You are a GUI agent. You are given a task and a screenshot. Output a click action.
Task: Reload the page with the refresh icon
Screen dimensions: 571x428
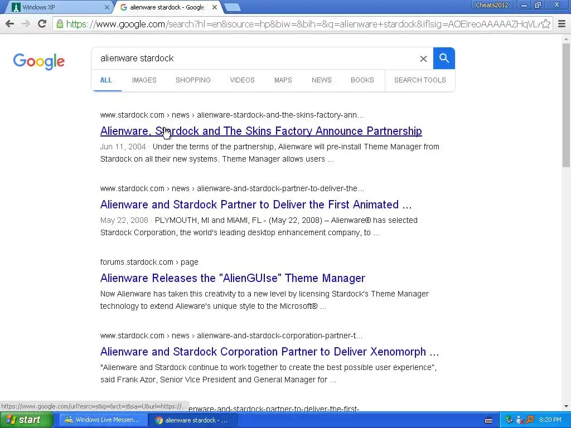pyautogui.click(x=42, y=24)
